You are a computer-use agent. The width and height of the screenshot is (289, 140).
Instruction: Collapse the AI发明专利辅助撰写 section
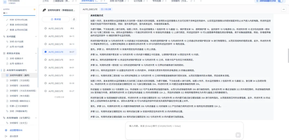coord(36,70)
